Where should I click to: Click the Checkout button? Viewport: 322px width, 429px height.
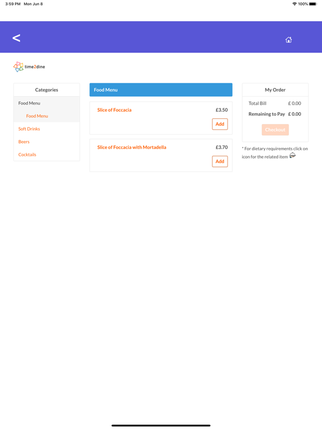pos(275,130)
